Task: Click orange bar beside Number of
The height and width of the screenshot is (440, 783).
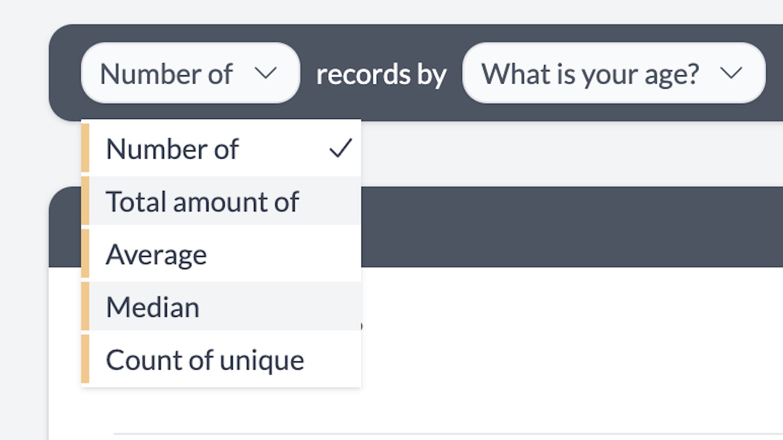Action: coord(85,148)
